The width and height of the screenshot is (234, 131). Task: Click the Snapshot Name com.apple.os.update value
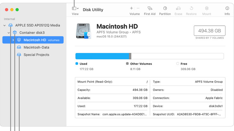click(x=124, y=114)
